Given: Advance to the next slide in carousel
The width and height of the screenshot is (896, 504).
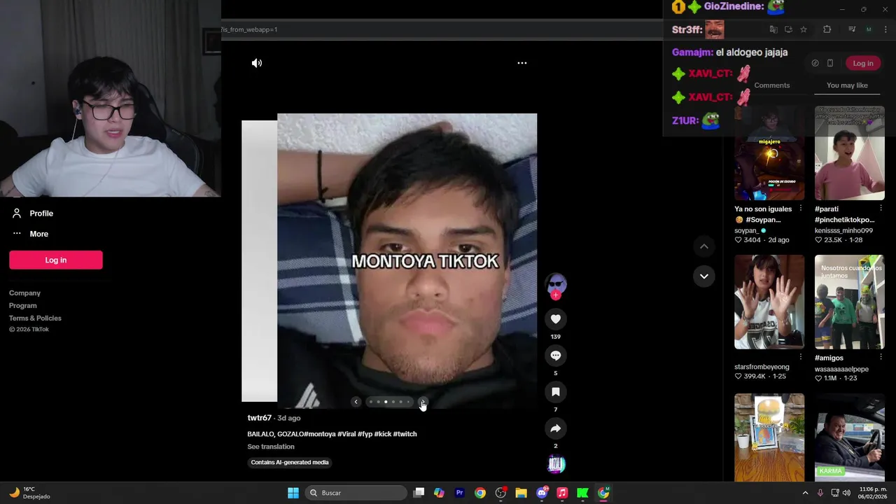Looking at the screenshot, I should point(422,402).
